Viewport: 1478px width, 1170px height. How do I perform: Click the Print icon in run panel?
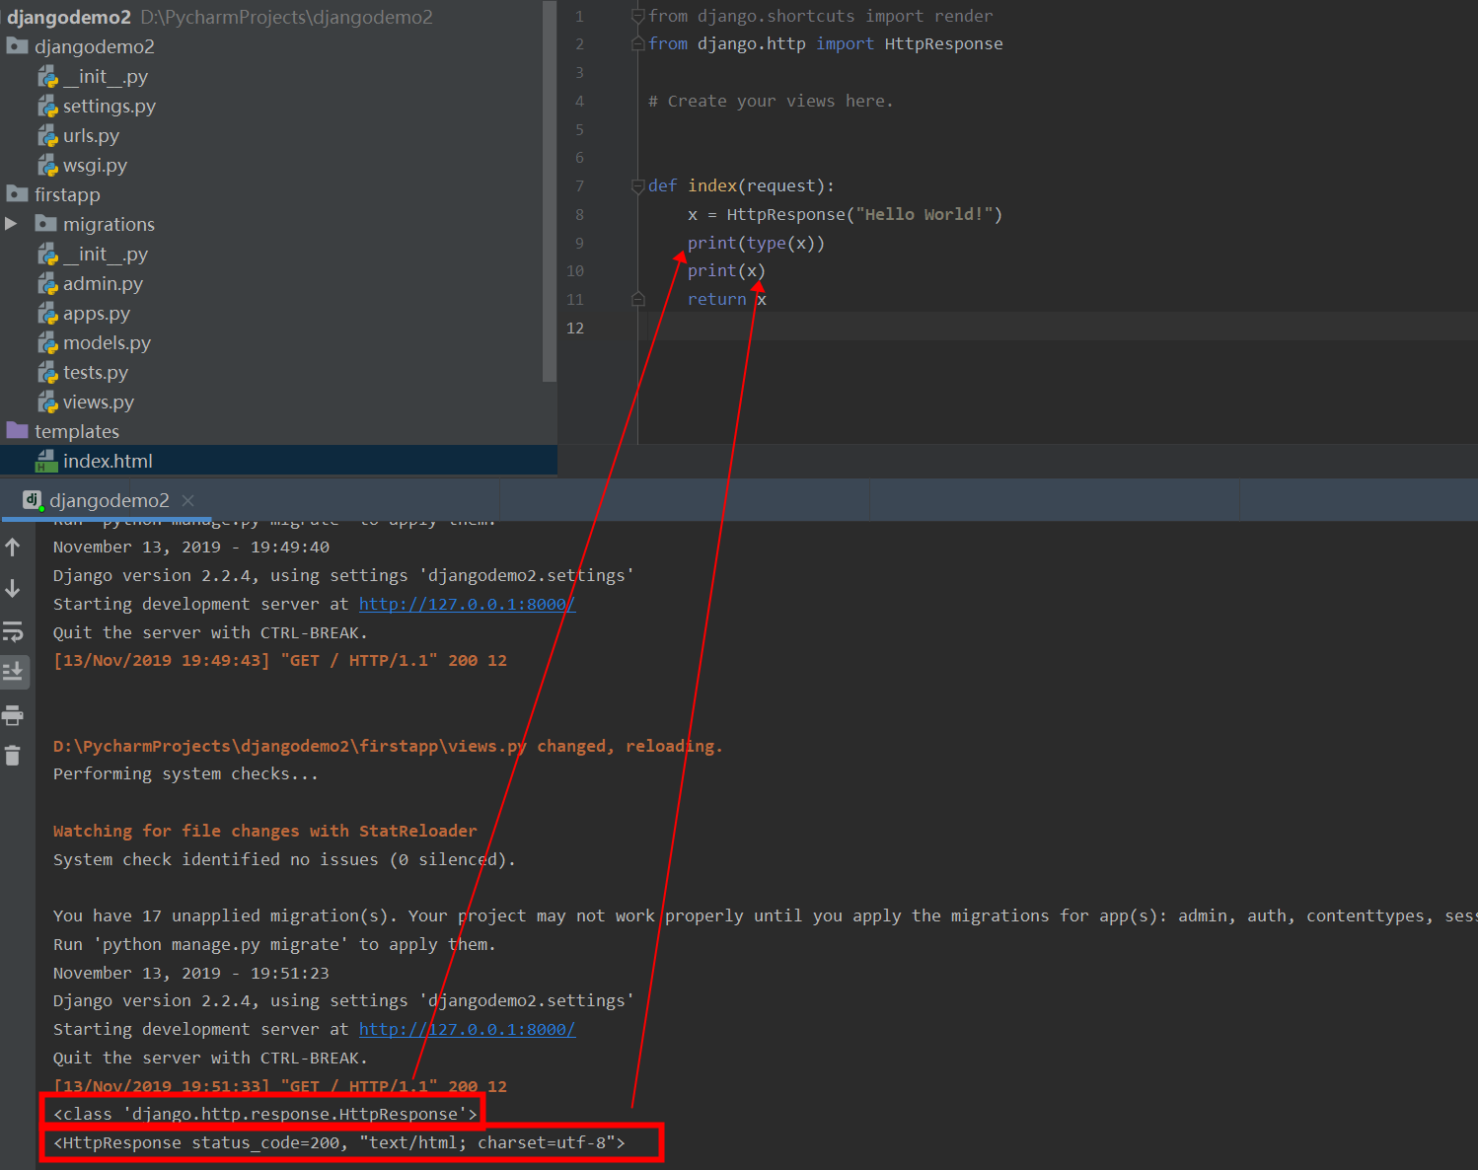(x=13, y=715)
